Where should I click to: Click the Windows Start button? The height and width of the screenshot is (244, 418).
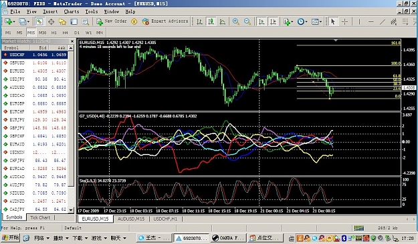click(x=10, y=238)
